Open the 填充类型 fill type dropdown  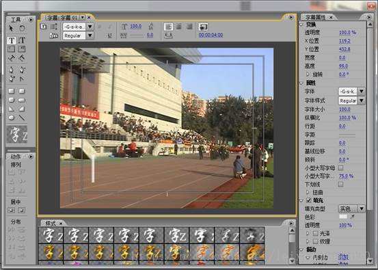(362, 208)
